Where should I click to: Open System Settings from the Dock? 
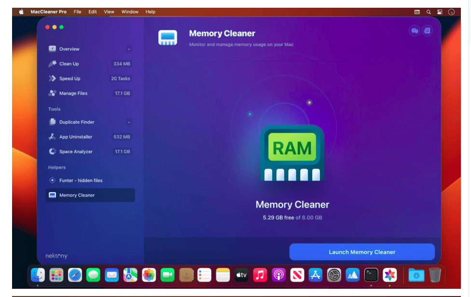tap(334, 275)
